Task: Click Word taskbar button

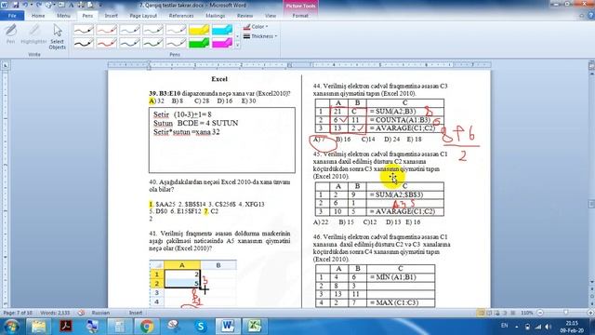Action: coord(228,326)
